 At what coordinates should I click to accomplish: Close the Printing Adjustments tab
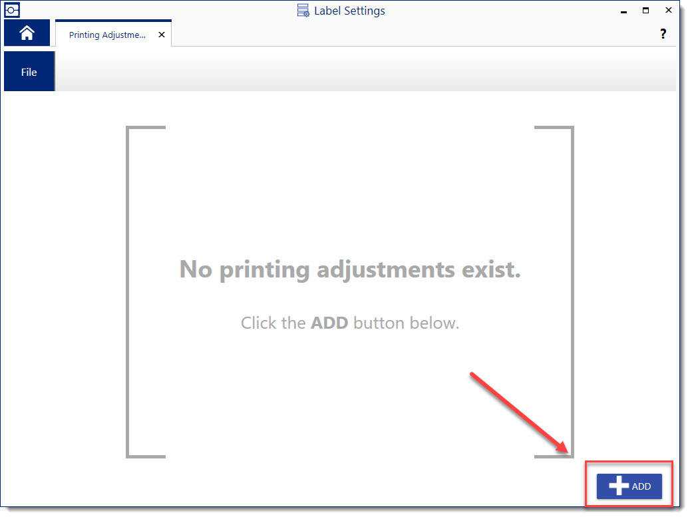[162, 35]
